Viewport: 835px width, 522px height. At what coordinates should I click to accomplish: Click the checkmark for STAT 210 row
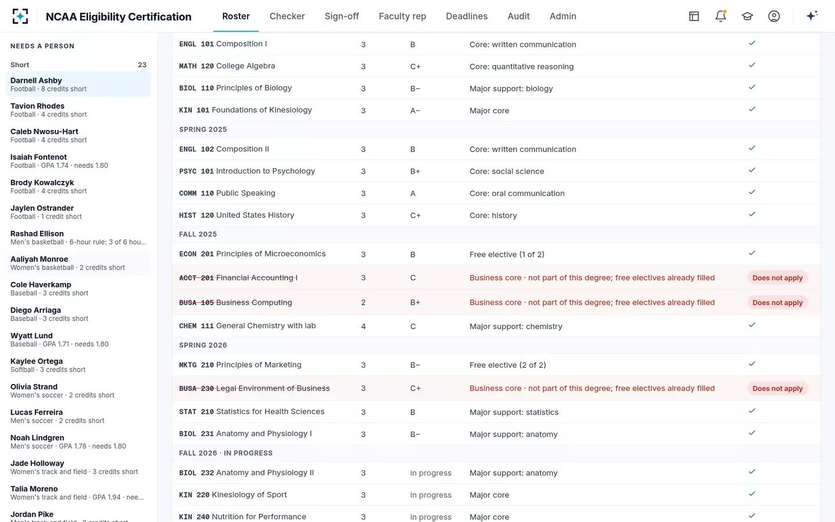752,411
